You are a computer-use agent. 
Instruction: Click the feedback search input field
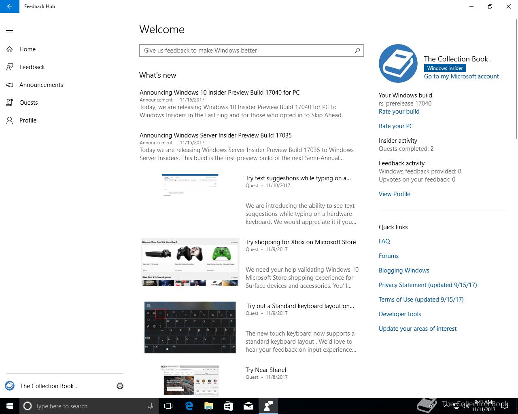[252, 51]
